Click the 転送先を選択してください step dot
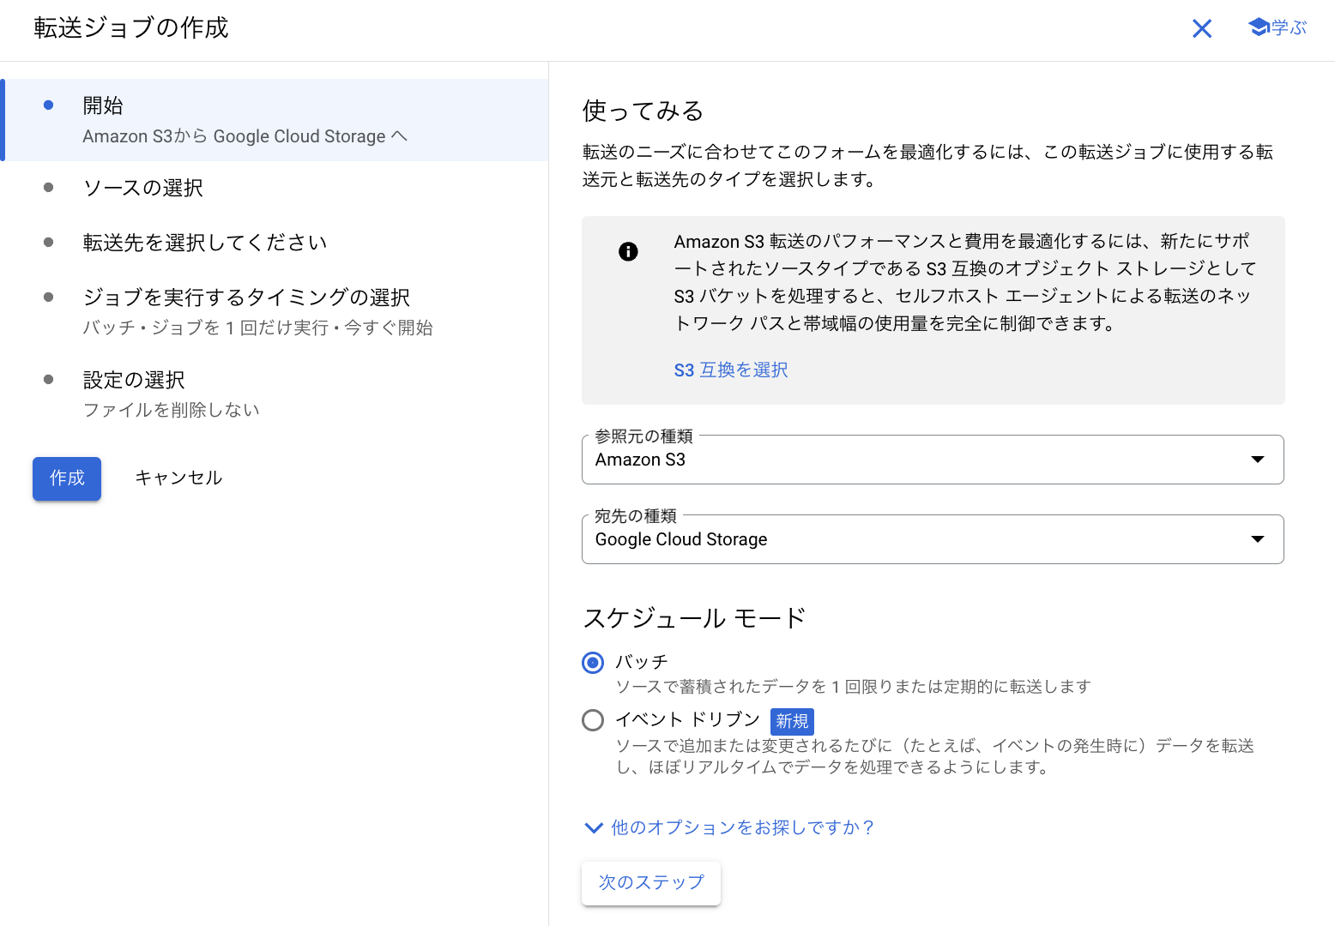This screenshot has height=926, width=1335. click(x=49, y=242)
